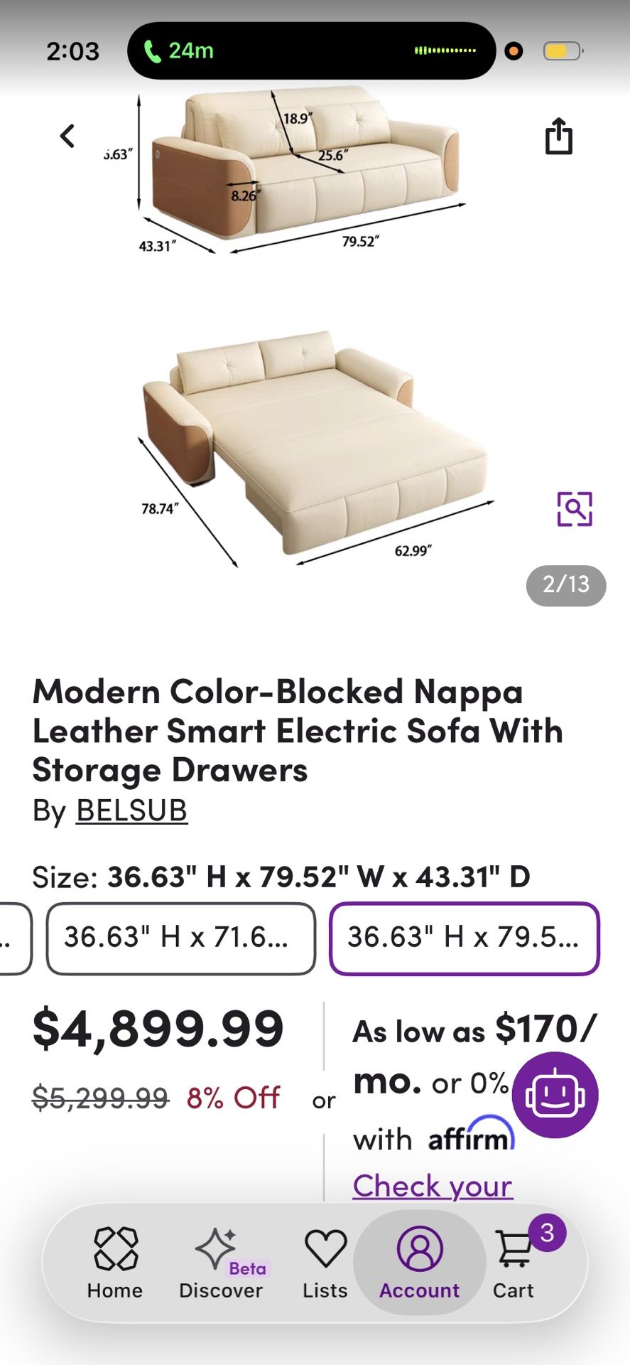Screen dimensions: 630x1365
Task: Open the share options for this sofa
Action: pyautogui.click(x=560, y=136)
